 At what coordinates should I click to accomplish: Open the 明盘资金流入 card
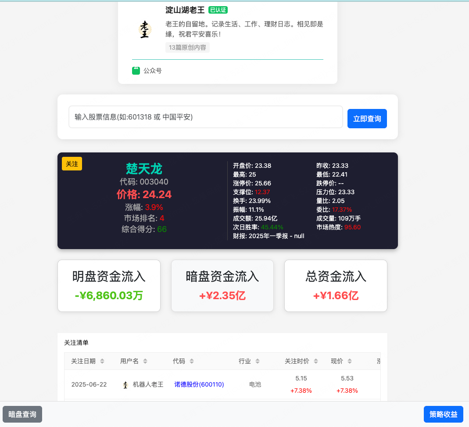click(x=109, y=286)
